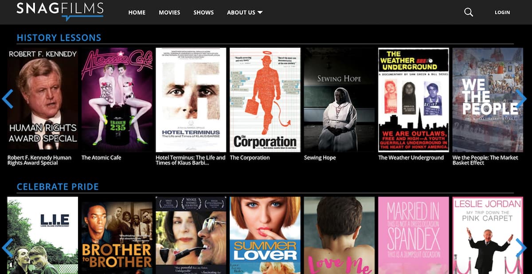Image resolution: width=532 pixels, height=274 pixels.
Task: Expand the About Us dropdown menu
Action: pyautogui.click(x=245, y=12)
